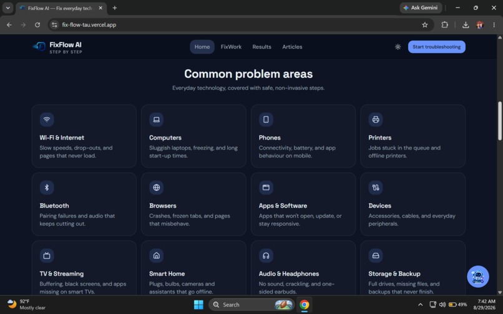The height and width of the screenshot is (314, 503).
Task: Click the Audio & Headphones icon
Action: point(266,255)
